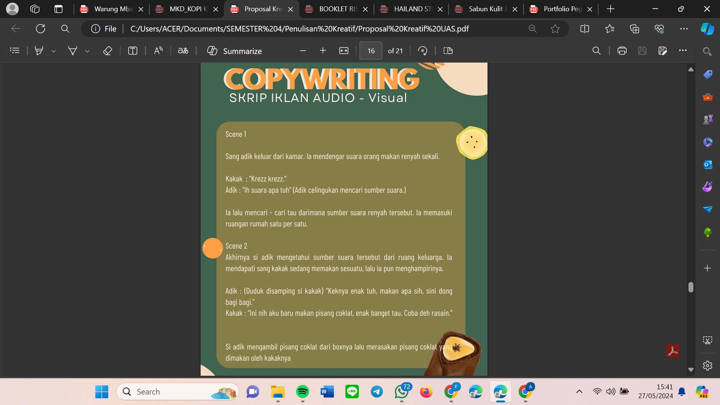Select the Erase tool in PDF toolbar
This screenshot has height=405, width=720.
(107, 51)
